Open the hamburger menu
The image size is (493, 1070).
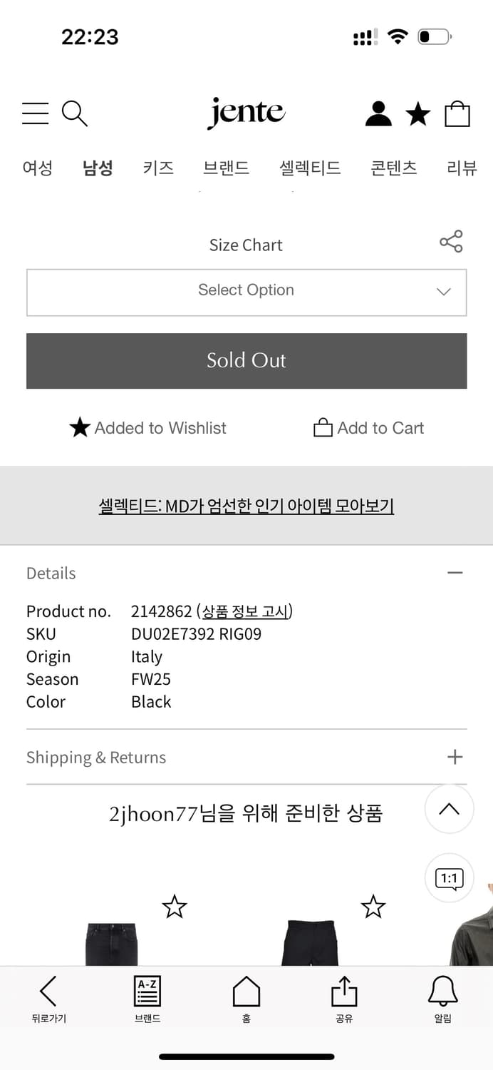[35, 113]
